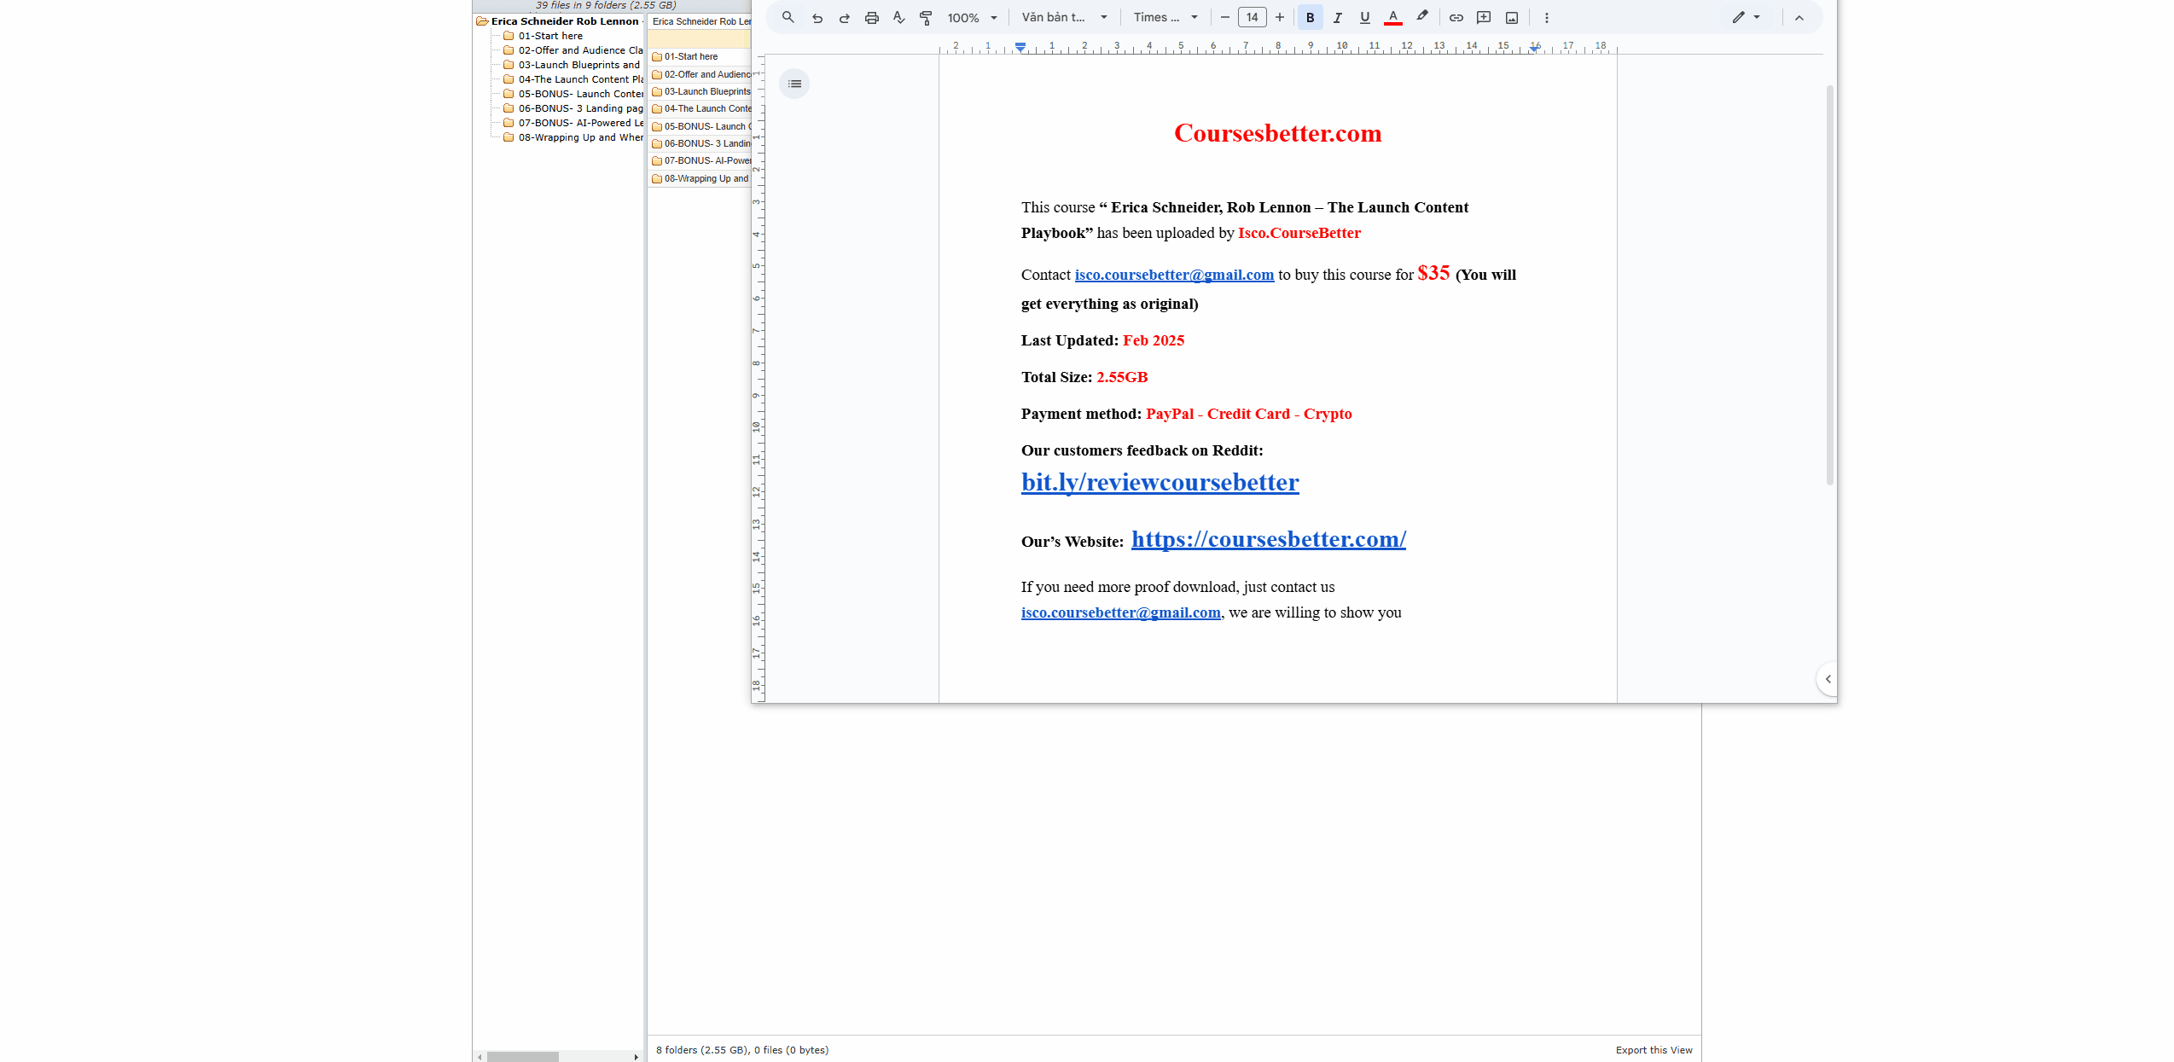Click the red text color button
Screen dimensions: 2174x1062
tap(1392, 17)
